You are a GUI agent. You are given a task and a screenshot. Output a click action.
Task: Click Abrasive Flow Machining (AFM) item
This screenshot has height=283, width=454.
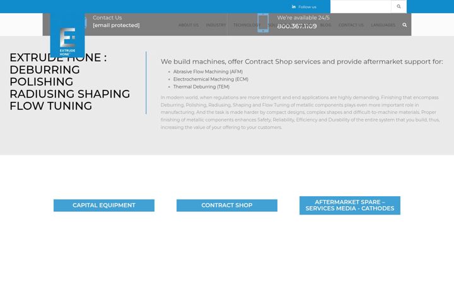pos(208,72)
